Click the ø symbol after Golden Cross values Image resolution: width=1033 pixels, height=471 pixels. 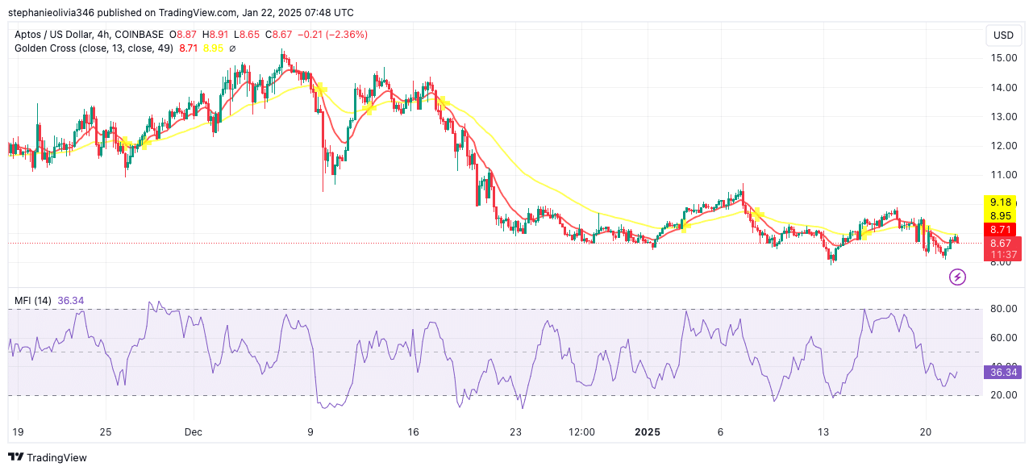[232, 48]
